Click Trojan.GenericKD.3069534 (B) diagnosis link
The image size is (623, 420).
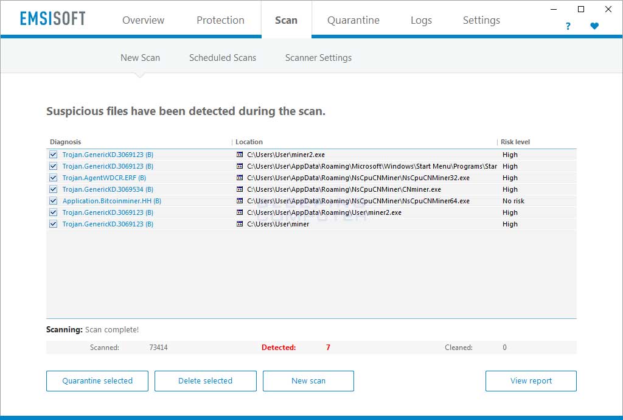pyautogui.click(x=108, y=189)
